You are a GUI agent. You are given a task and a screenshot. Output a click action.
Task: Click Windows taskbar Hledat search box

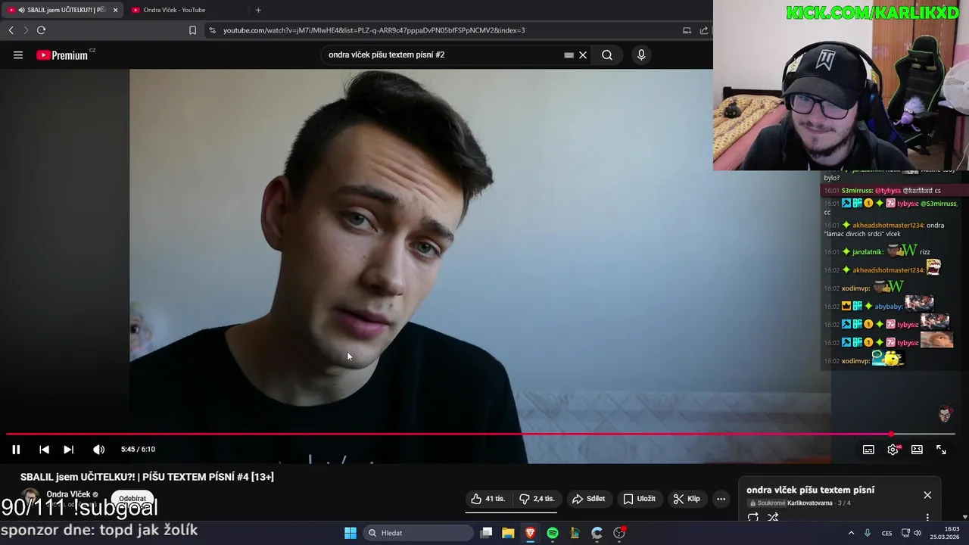(418, 533)
